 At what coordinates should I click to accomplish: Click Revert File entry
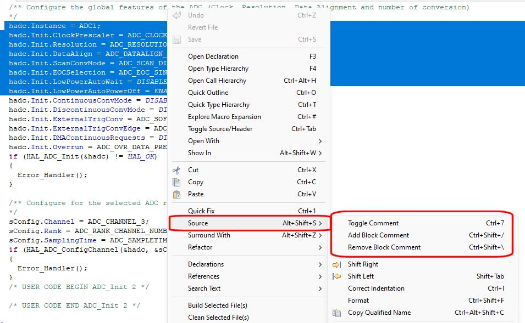coord(248,27)
